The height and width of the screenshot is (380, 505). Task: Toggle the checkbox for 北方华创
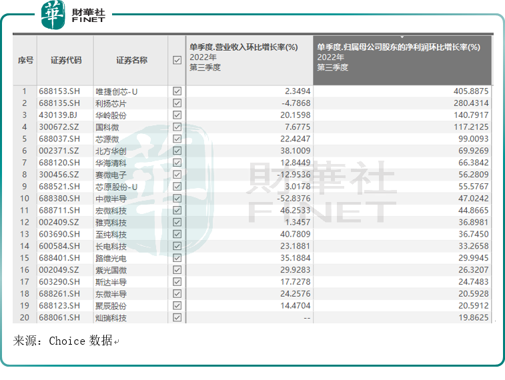(177, 151)
